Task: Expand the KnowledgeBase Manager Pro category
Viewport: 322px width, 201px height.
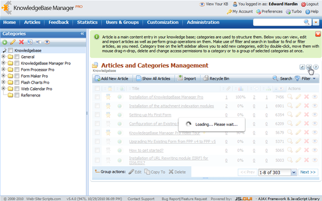Action: 3,63
